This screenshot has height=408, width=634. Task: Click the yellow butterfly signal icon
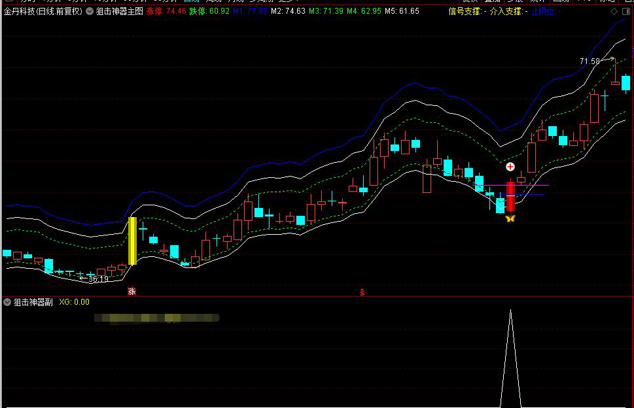(510, 218)
